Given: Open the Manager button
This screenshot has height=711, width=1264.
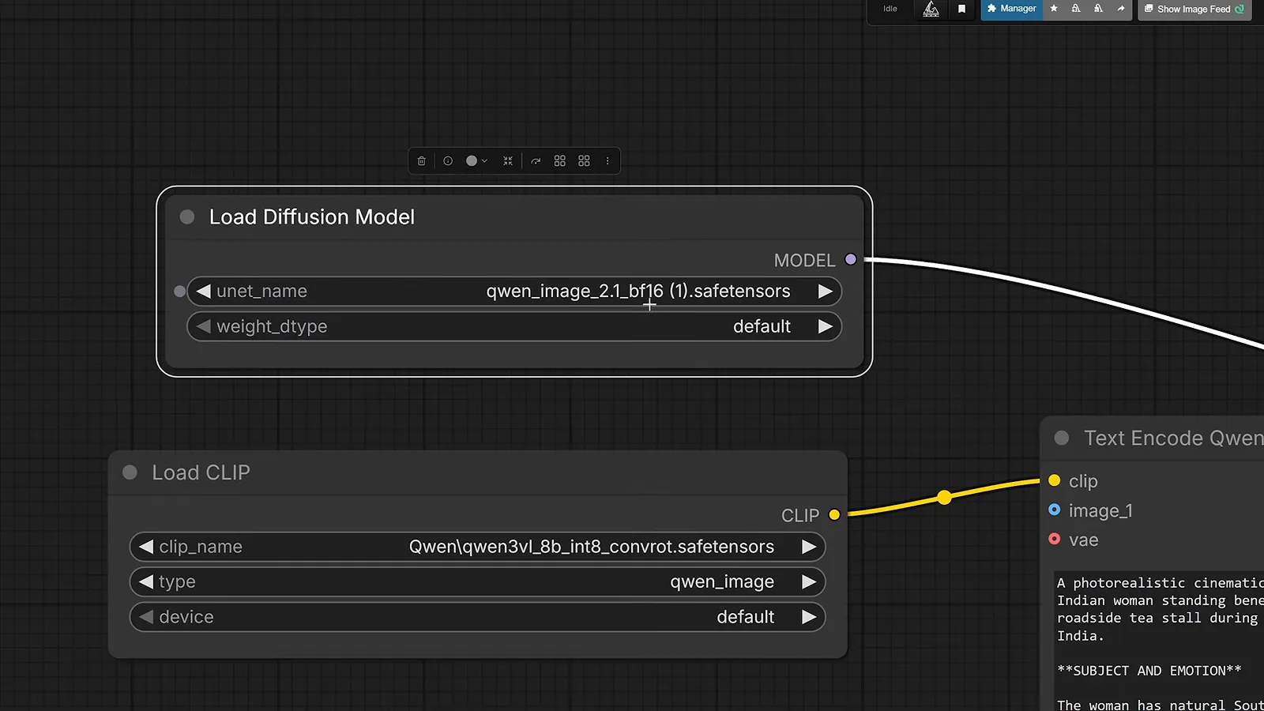Looking at the screenshot, I should (1012, 9).
